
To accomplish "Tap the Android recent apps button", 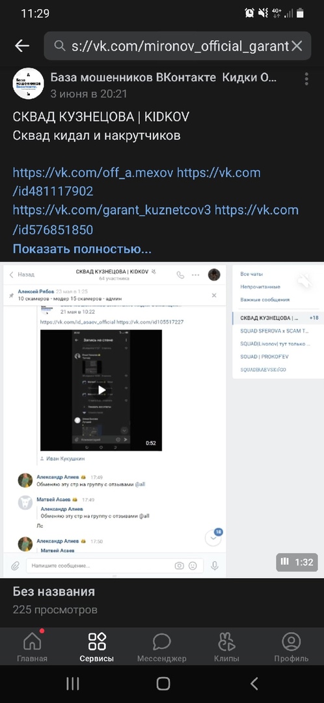I will click(73, 683).
